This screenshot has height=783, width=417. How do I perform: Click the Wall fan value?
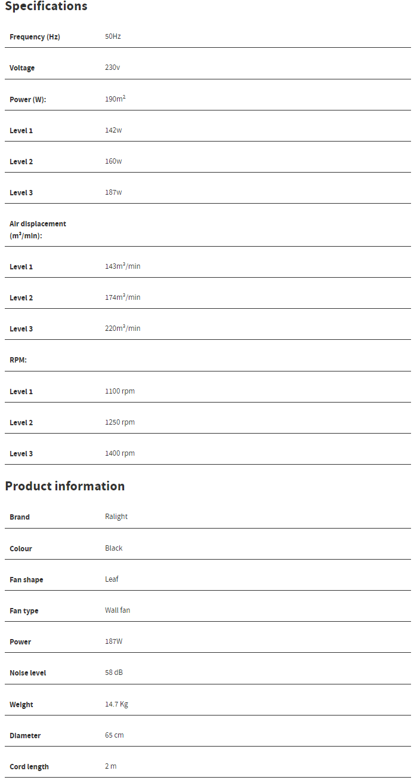click(118, 610)
